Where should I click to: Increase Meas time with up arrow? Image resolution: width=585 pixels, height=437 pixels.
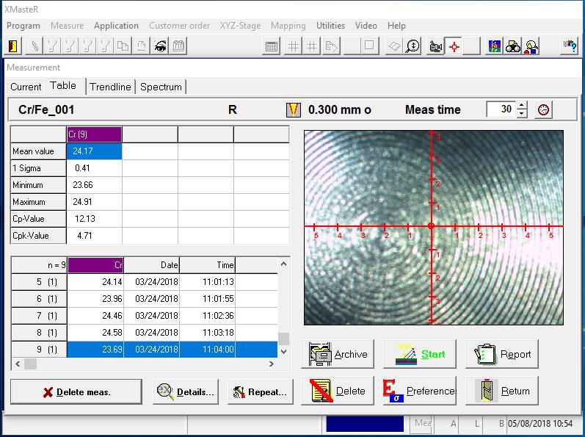click(x=522, y=106)
